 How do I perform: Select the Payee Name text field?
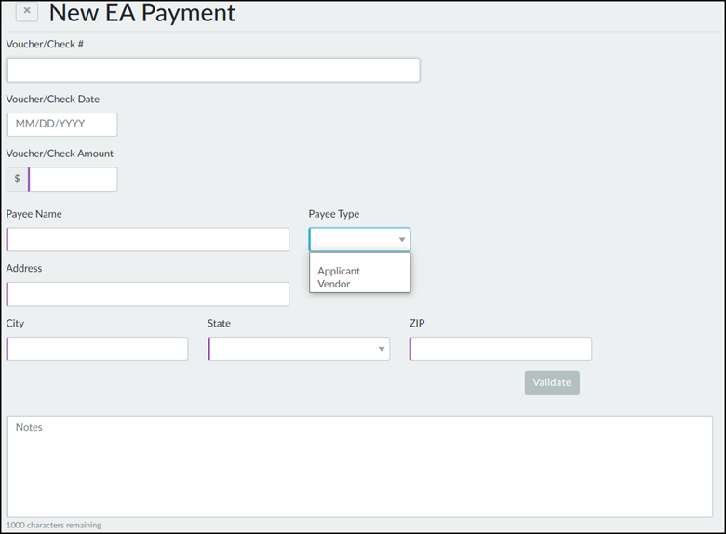pos(148,239)
